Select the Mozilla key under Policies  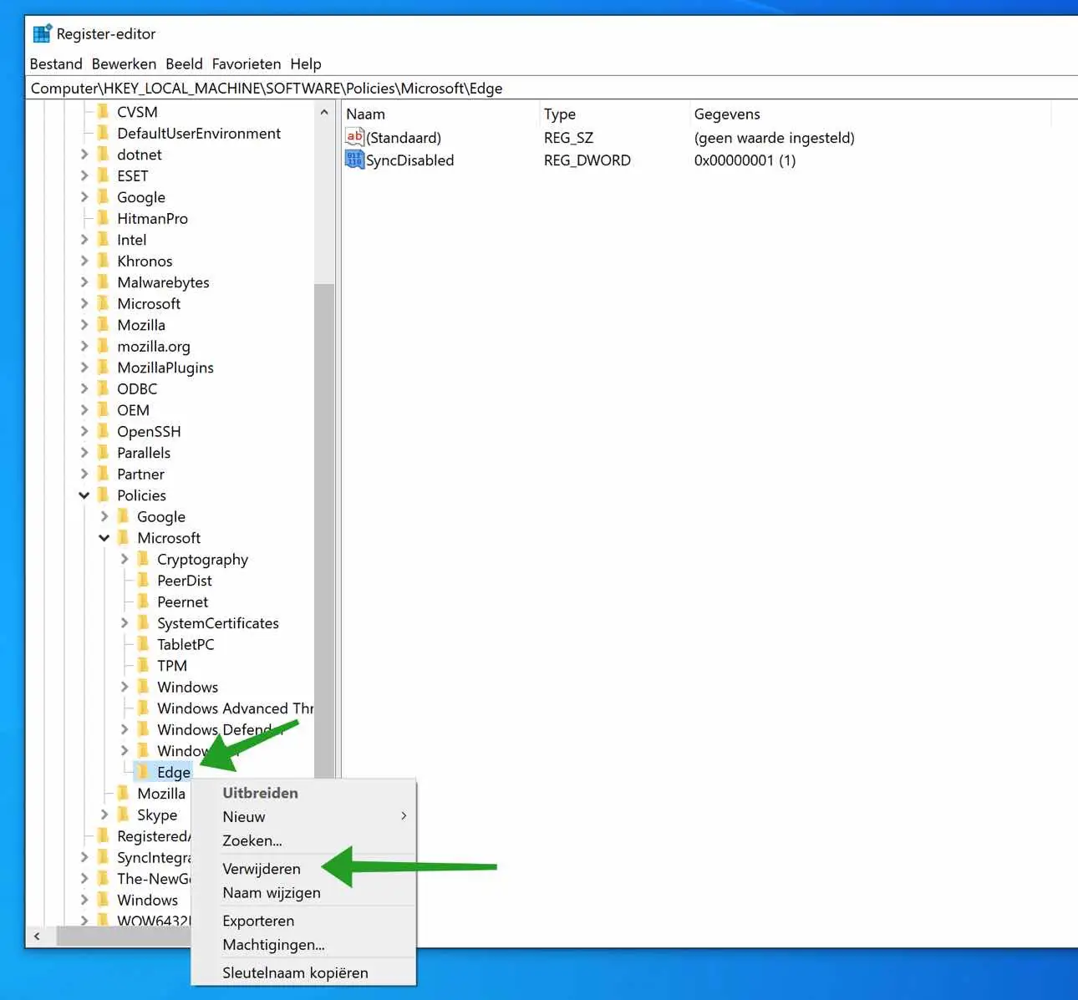click(161, 794)
